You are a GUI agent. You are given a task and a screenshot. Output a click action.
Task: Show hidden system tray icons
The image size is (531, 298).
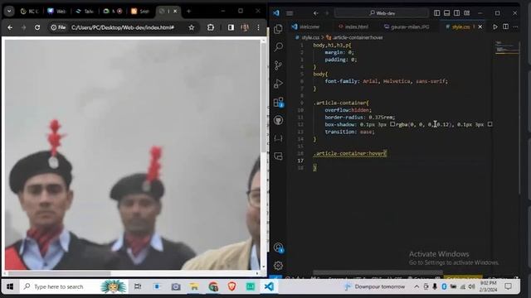tap(417, 286)
